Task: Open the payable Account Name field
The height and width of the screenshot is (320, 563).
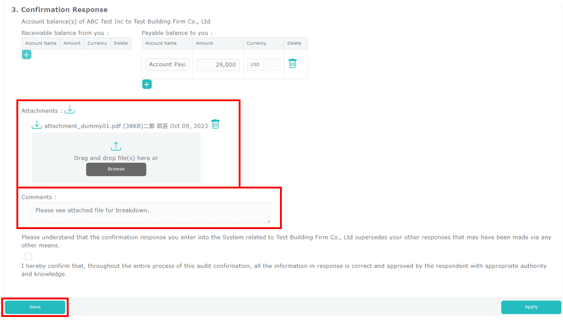Action: 167,64
